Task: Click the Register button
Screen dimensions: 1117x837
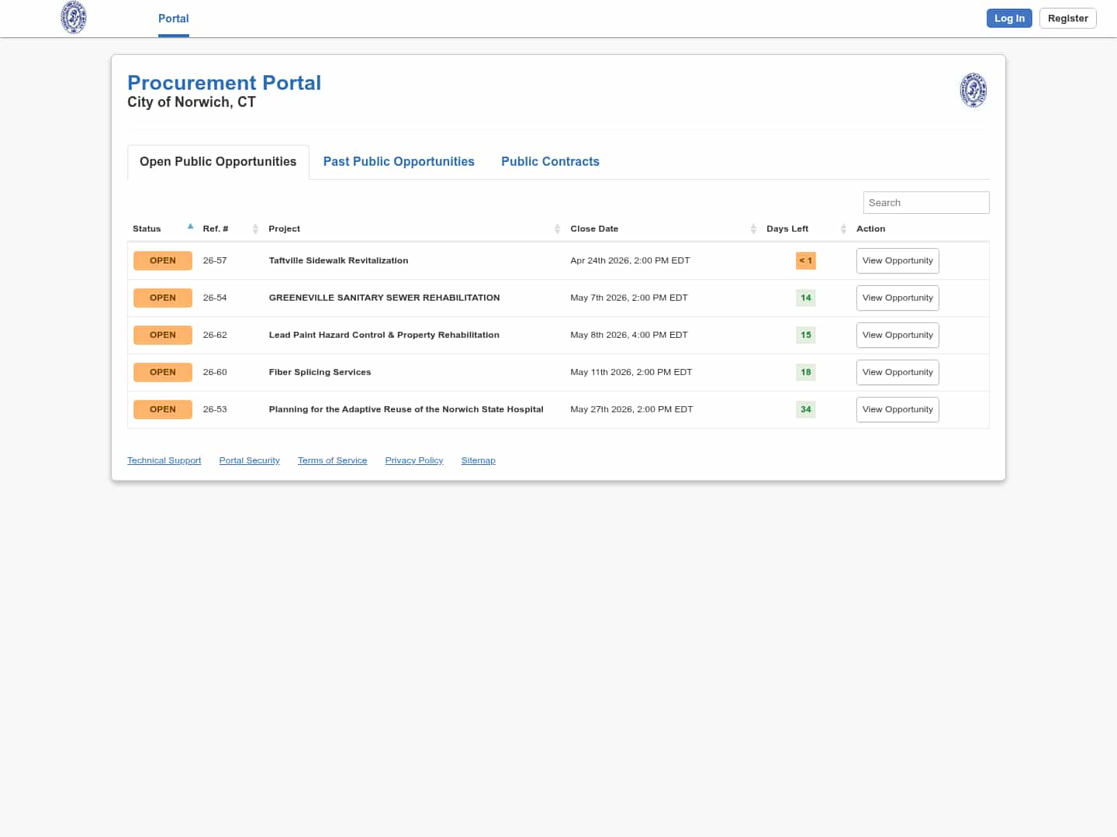Action: (x=1067, y=19)
